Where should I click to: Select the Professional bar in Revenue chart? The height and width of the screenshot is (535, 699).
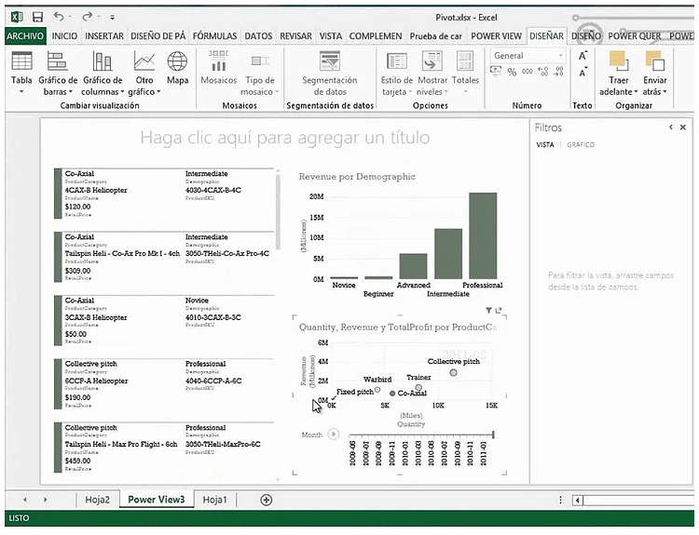click(483, 235)
